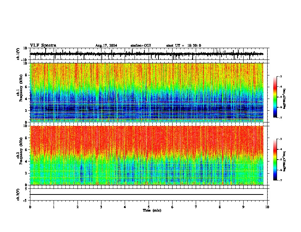Screen dimensions: 301x232
Task: Click the 'Time (min)' axis label
Action: click(152, 210)
